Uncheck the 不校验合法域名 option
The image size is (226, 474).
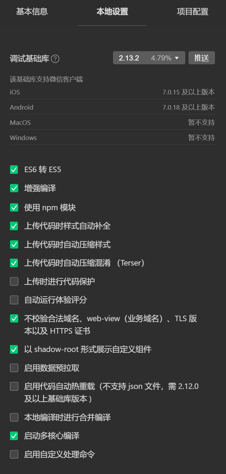coord(14,318)
